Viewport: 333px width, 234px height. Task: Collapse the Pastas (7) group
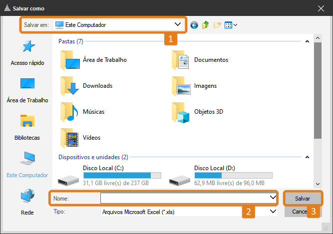[308, 41]
